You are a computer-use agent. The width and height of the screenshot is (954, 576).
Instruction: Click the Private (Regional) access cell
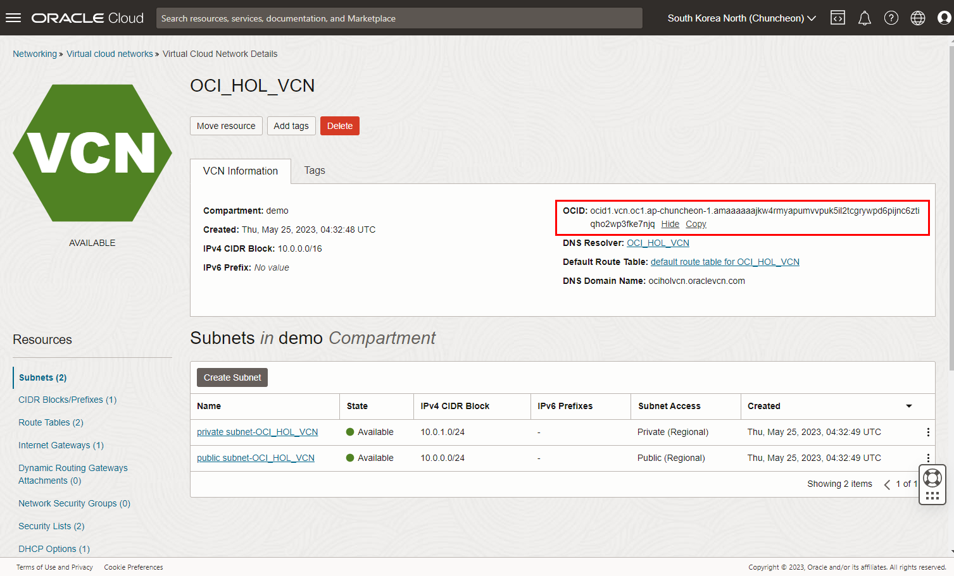673,432
